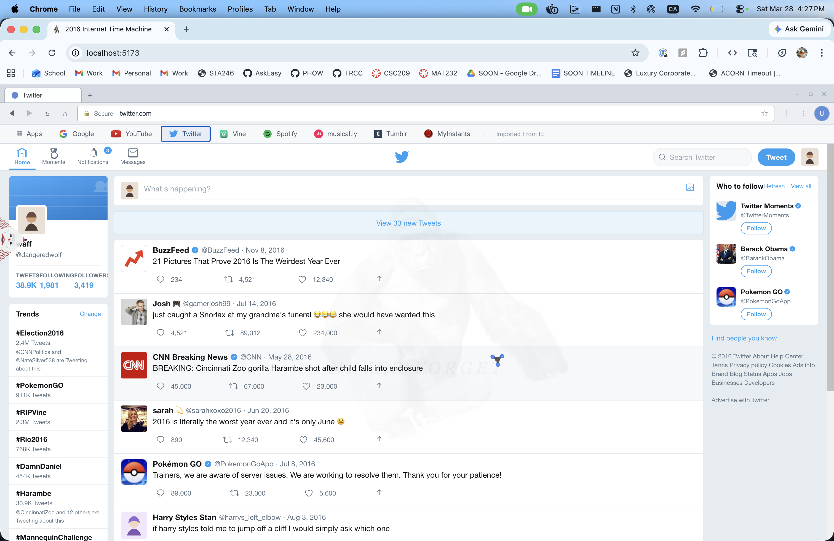834x541 pixels.
Task: Like the BuzzFeed tweet heart icon
Action: pos(302,279)
